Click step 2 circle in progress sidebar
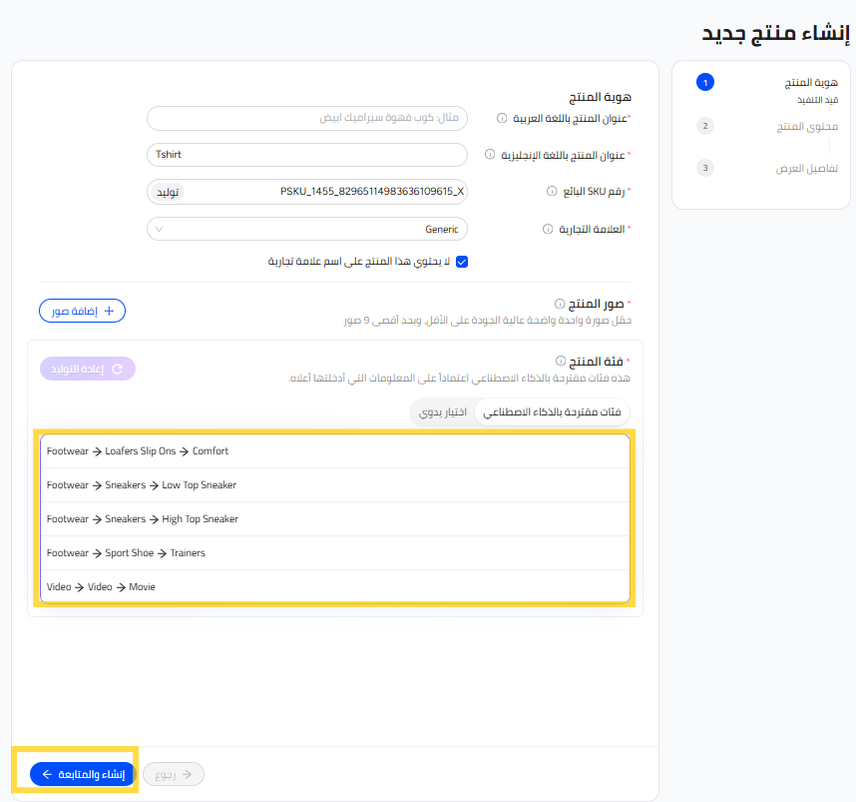The height and width of the screenshot is (802, 856). [705, 127]
